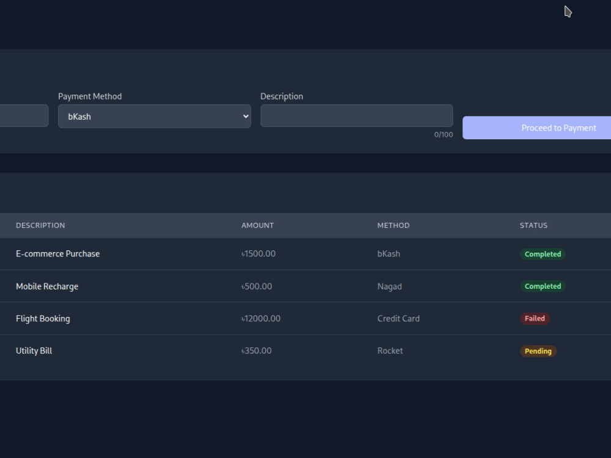Click the bKash method cell in the table
Image resolution: width=611 pixels, height=458 pixels.
click(x=389, y=254)
